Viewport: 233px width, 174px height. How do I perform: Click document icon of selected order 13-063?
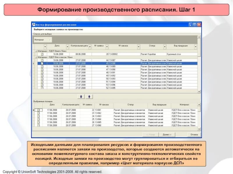(x=38, y=116)
